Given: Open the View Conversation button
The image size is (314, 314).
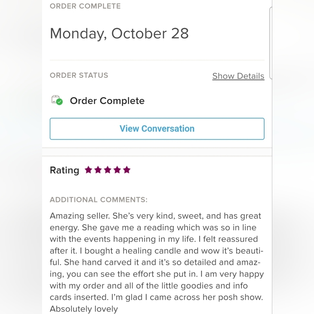Looking at the screenshot, I should click(x=157, y=129).
